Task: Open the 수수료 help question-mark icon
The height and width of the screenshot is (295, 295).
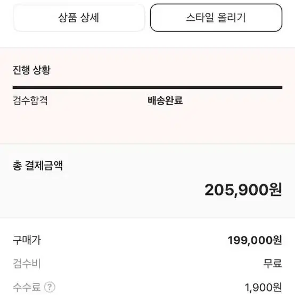Action: click(50, 287)
